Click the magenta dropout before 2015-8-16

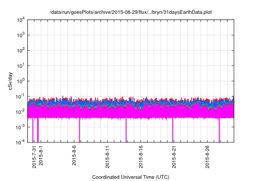tap(126, 130)
